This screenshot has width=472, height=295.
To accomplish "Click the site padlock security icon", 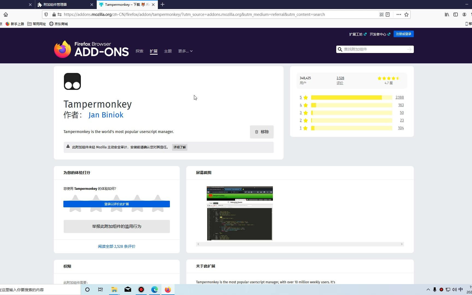I will 54,14.
